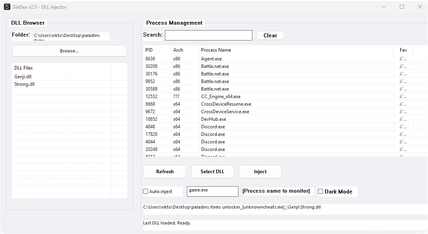Click the SinDex app icon in title bar
Viewport: 428px width, 234px height.
7,7
